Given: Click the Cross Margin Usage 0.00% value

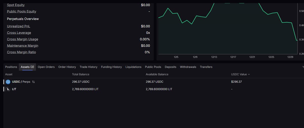Looking at the screenshot, I should tap(145, 39).
